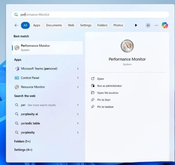Screen dimensions: 175x165
Task: Expand Microsoft Teams (personal) chevron
Action: [x=78, y=69]
